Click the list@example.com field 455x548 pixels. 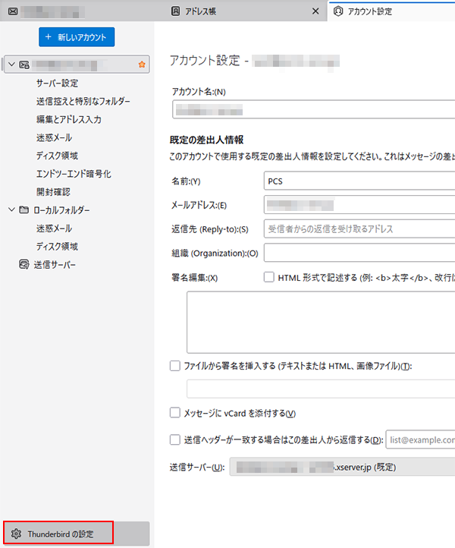coord(420,439)
